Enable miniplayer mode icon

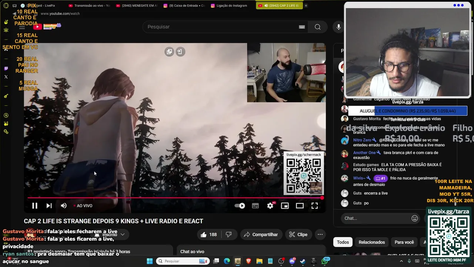click(285, 206)
